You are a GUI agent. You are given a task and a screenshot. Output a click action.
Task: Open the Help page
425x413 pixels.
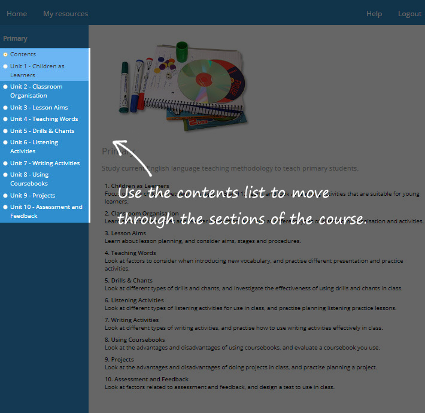pos(374,14)
